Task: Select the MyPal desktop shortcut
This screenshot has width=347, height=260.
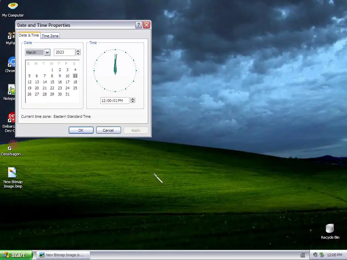Action: coord(11,38)
